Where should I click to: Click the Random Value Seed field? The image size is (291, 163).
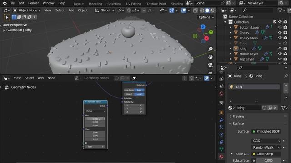pos(95,147)
